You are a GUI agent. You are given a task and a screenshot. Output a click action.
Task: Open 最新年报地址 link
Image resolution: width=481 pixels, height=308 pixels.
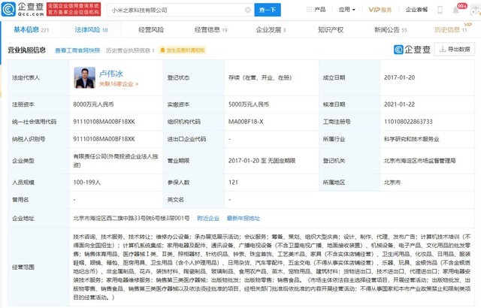[x=244, y=218]
